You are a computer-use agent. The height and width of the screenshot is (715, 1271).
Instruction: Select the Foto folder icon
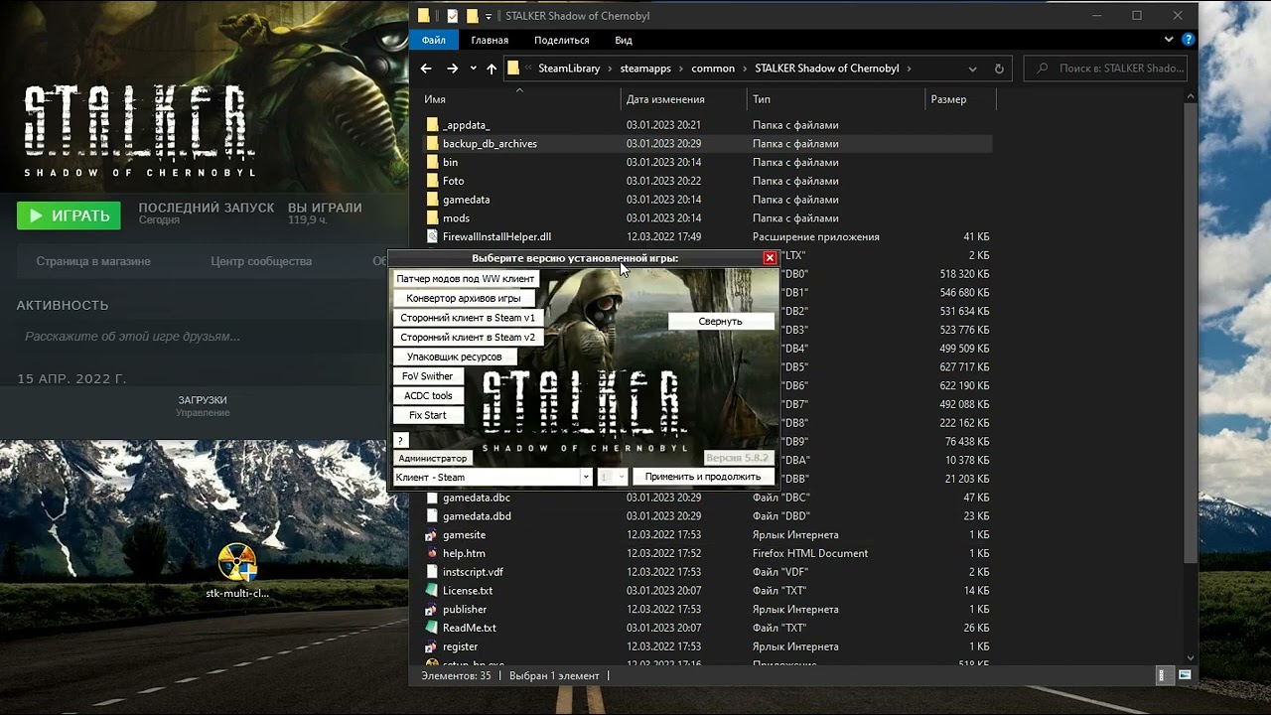[x=432, y=181]
